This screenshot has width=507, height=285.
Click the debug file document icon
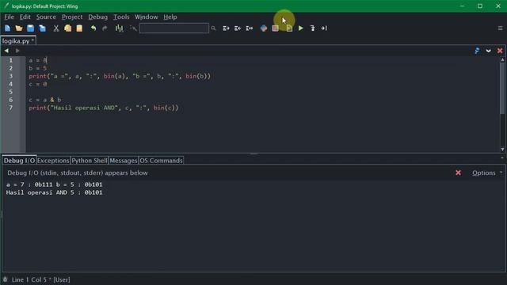point(289,28)
